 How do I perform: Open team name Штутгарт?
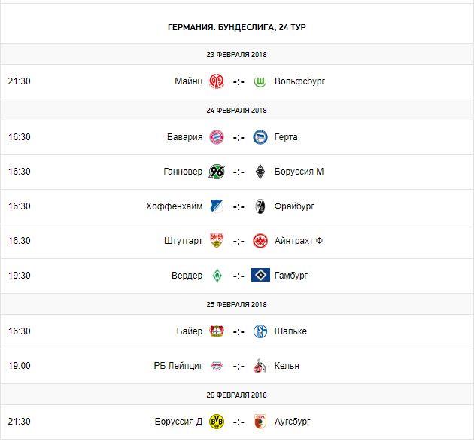(183, 241)
